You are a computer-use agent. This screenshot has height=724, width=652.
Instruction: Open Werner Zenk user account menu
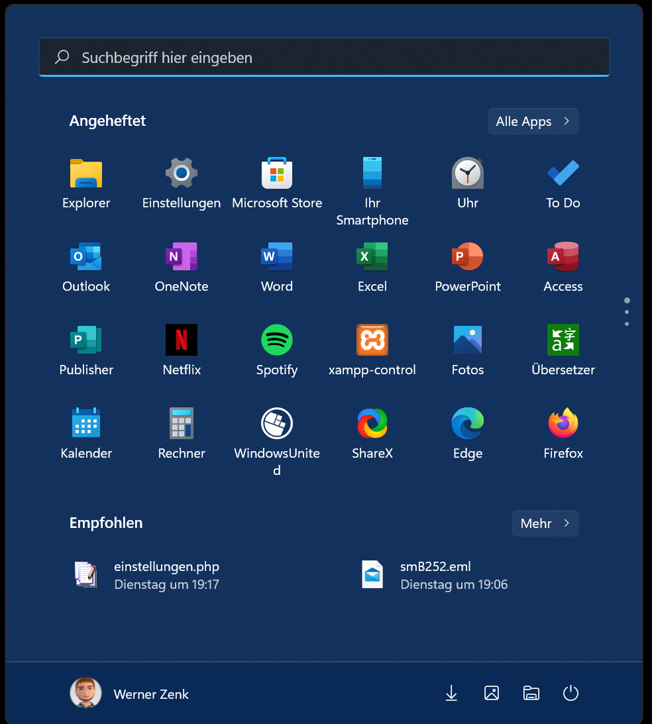[x=130, y=694]
